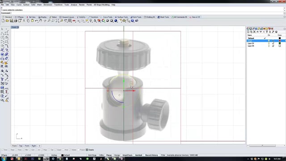Image resolution: width=286 pixels, height=161 pixels.
Task: Select the Circle tool in left sidebar
Action: [x=2, y=38]
